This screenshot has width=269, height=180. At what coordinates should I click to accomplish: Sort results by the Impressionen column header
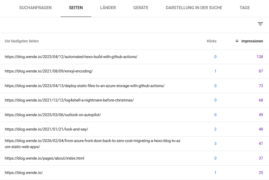point(252,41)
